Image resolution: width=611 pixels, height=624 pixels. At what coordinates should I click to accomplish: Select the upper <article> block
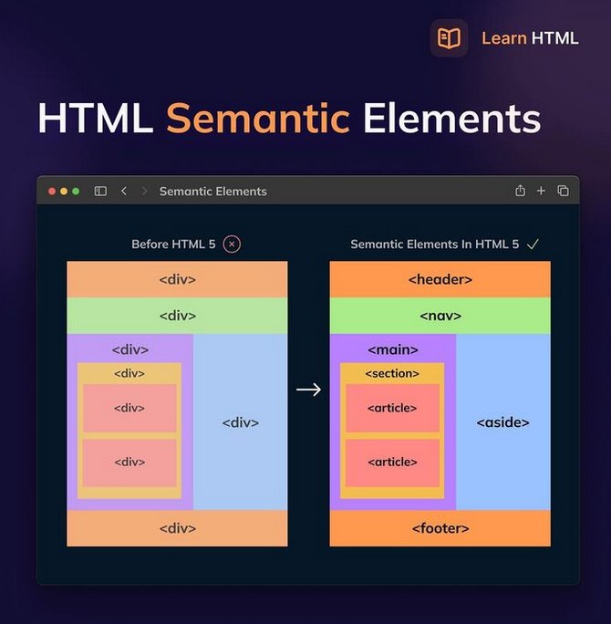click(x=392, y=408)
